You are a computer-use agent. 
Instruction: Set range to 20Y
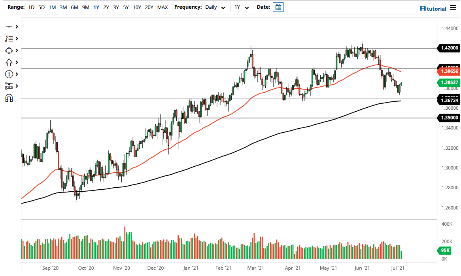(149, 8)
